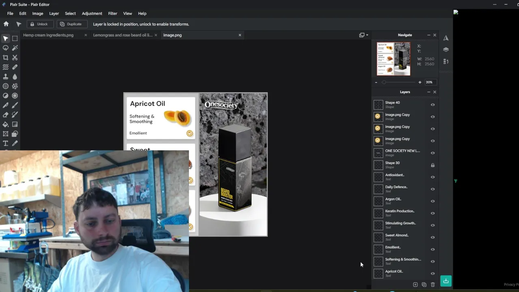519x292 pixels.
Task: Open the File menu
Action: (x=10, y=13)
